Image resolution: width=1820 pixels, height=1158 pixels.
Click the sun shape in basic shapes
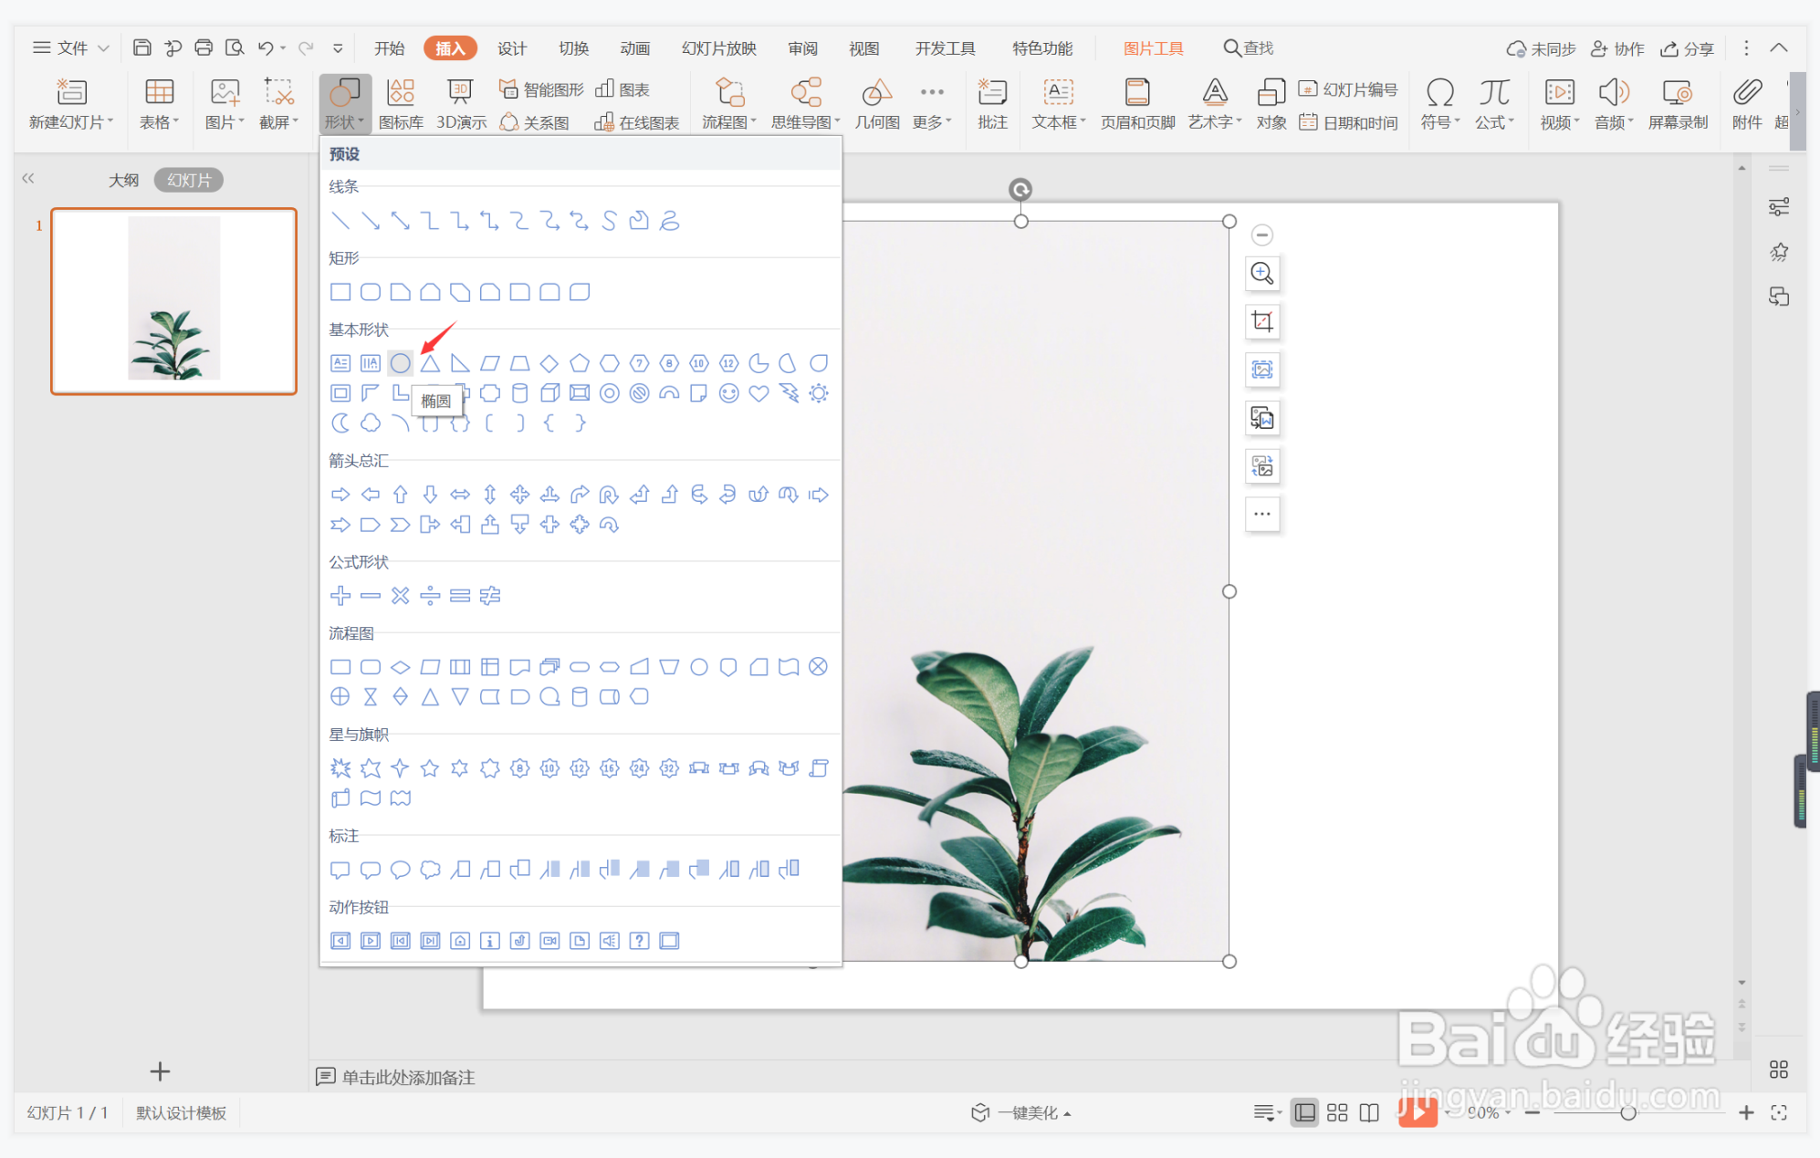click(819, 393)
